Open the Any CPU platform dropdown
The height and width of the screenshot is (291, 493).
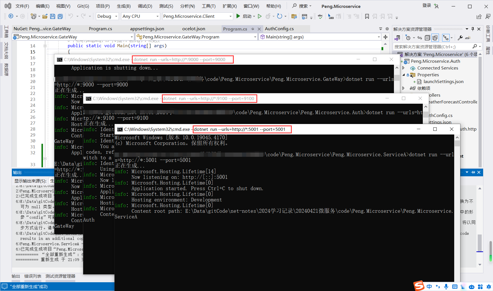(141, 16)
